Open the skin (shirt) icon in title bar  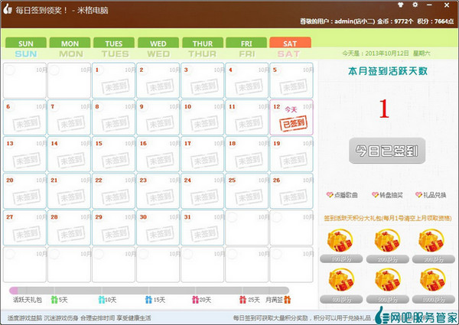(x=401, y=5)
